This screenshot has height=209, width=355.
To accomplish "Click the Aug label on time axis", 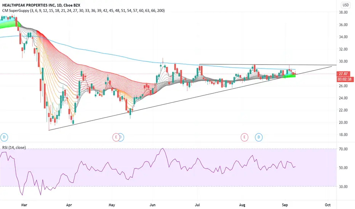I will pyautogui.click(x=242, y=205).
